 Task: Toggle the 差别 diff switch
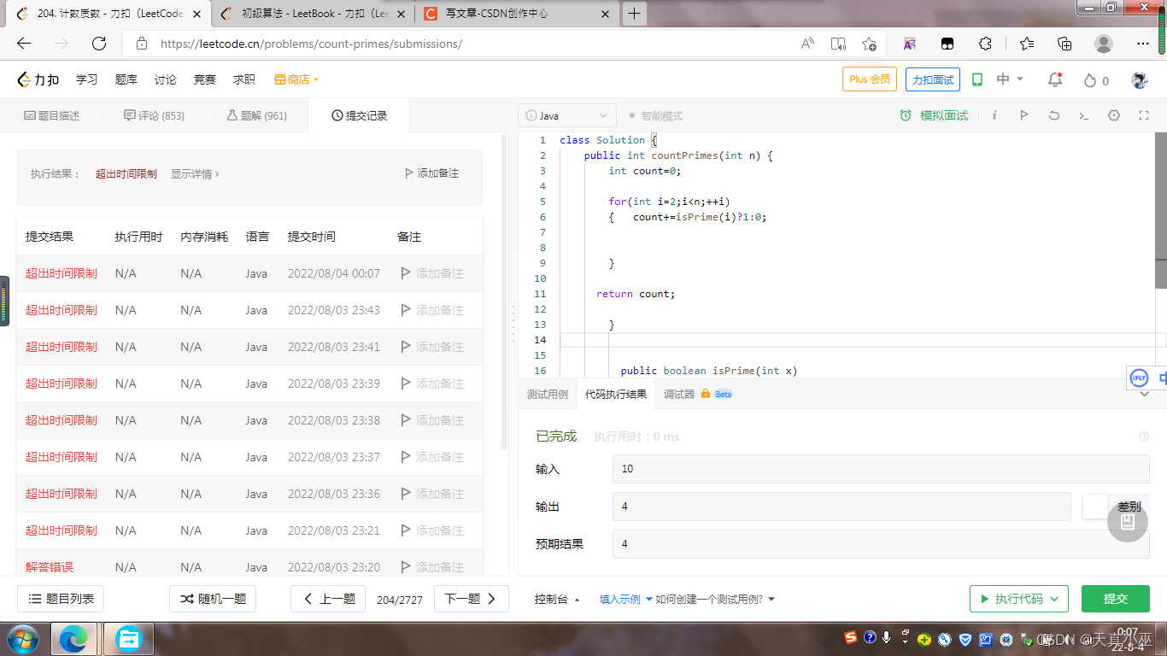[1096, 507]
